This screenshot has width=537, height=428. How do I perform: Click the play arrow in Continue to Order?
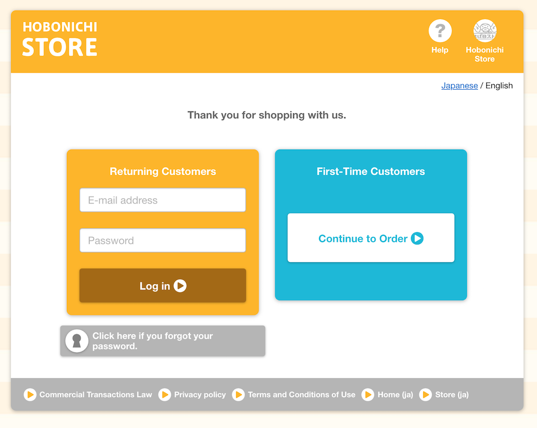click(417, 238)
